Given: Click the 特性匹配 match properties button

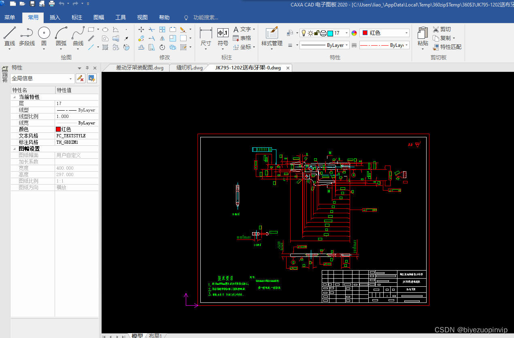Looking at the screenshot, I should (x=447, y=47).
